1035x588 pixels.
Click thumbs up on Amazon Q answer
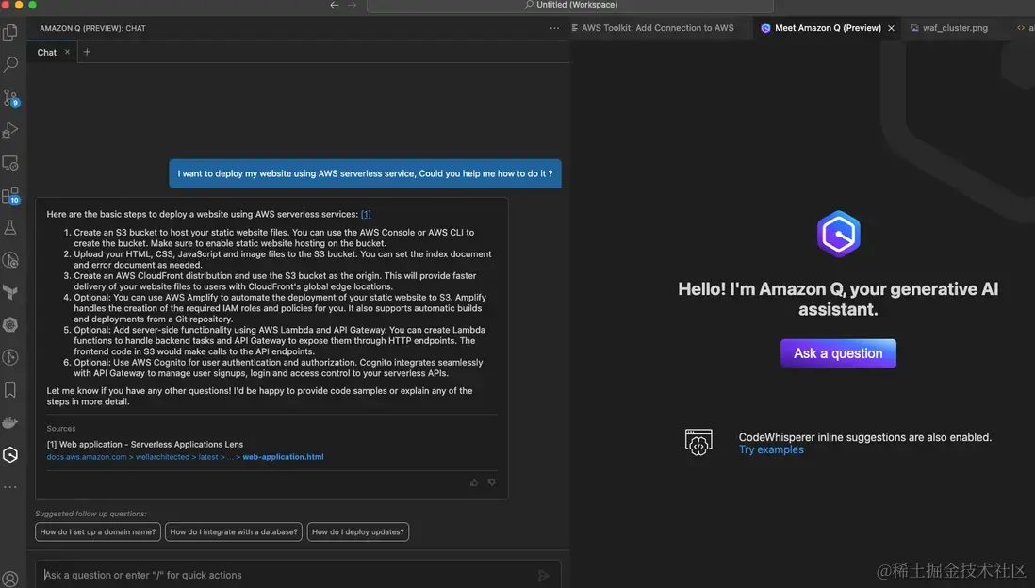(x=474, y=482)
